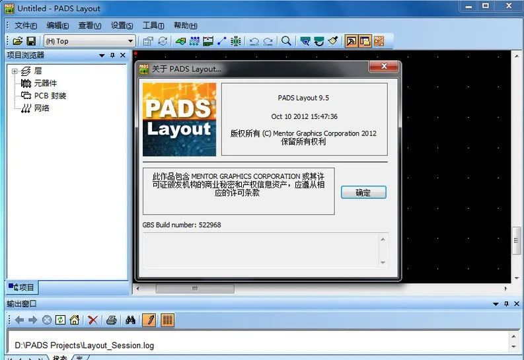The width and height of the screenshot is (524, 360).
Task: Click the PADS Layout 9.5 version text
Action: click(x=303, y=98)
